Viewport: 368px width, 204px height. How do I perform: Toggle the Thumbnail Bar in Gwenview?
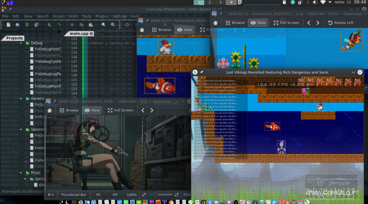coord(74,195)
